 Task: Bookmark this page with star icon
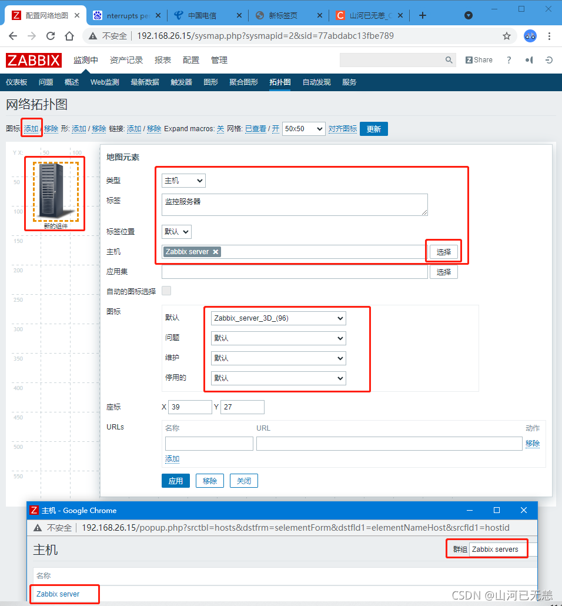point(506,36)
